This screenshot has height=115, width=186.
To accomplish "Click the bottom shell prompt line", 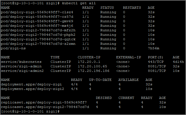I will [x=30, y=111].
